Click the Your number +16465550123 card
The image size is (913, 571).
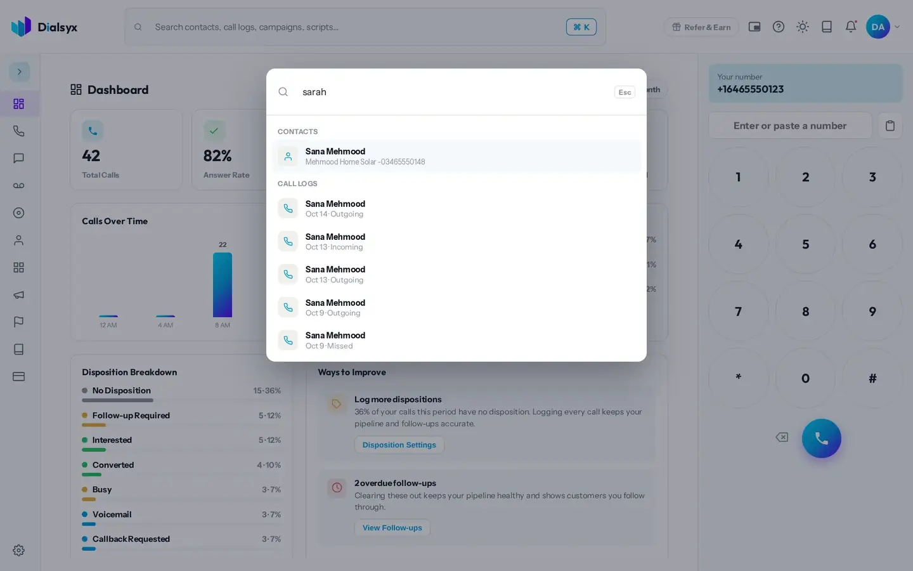tap(805, 83)
